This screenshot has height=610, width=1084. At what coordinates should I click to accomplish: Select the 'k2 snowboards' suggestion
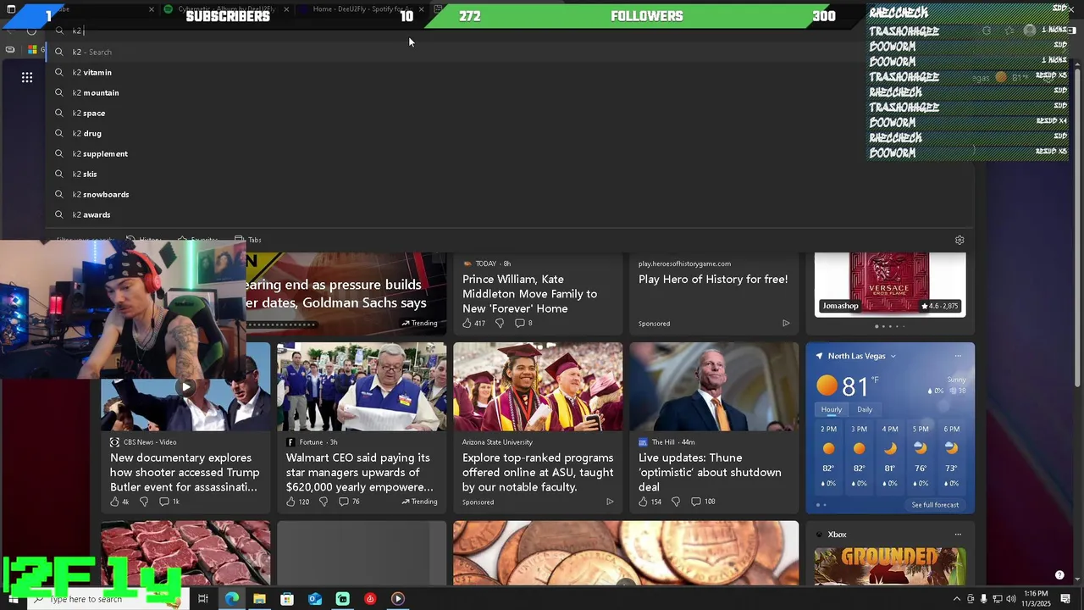click(101, 194)
